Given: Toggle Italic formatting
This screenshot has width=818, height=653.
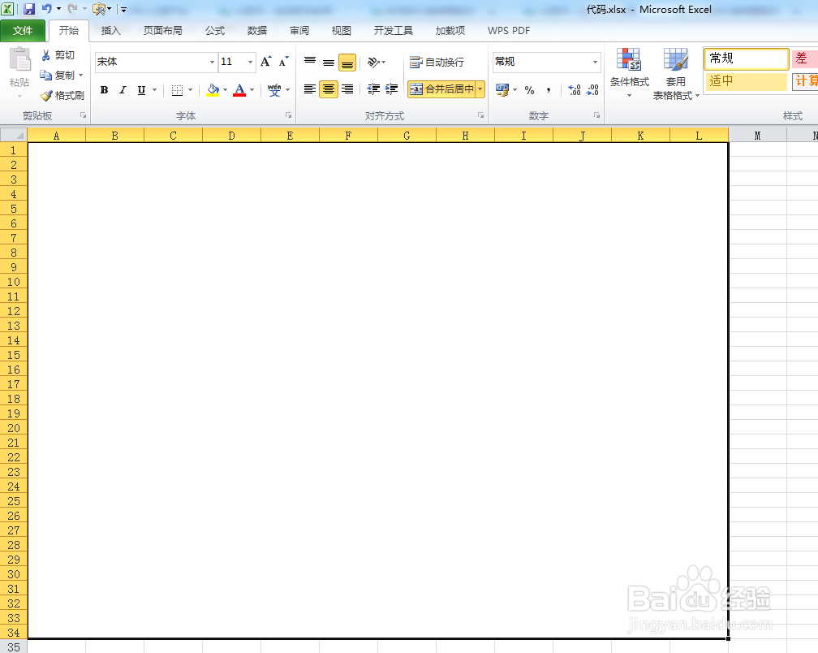Looking at the screenshot, I should tap(123, 90).
